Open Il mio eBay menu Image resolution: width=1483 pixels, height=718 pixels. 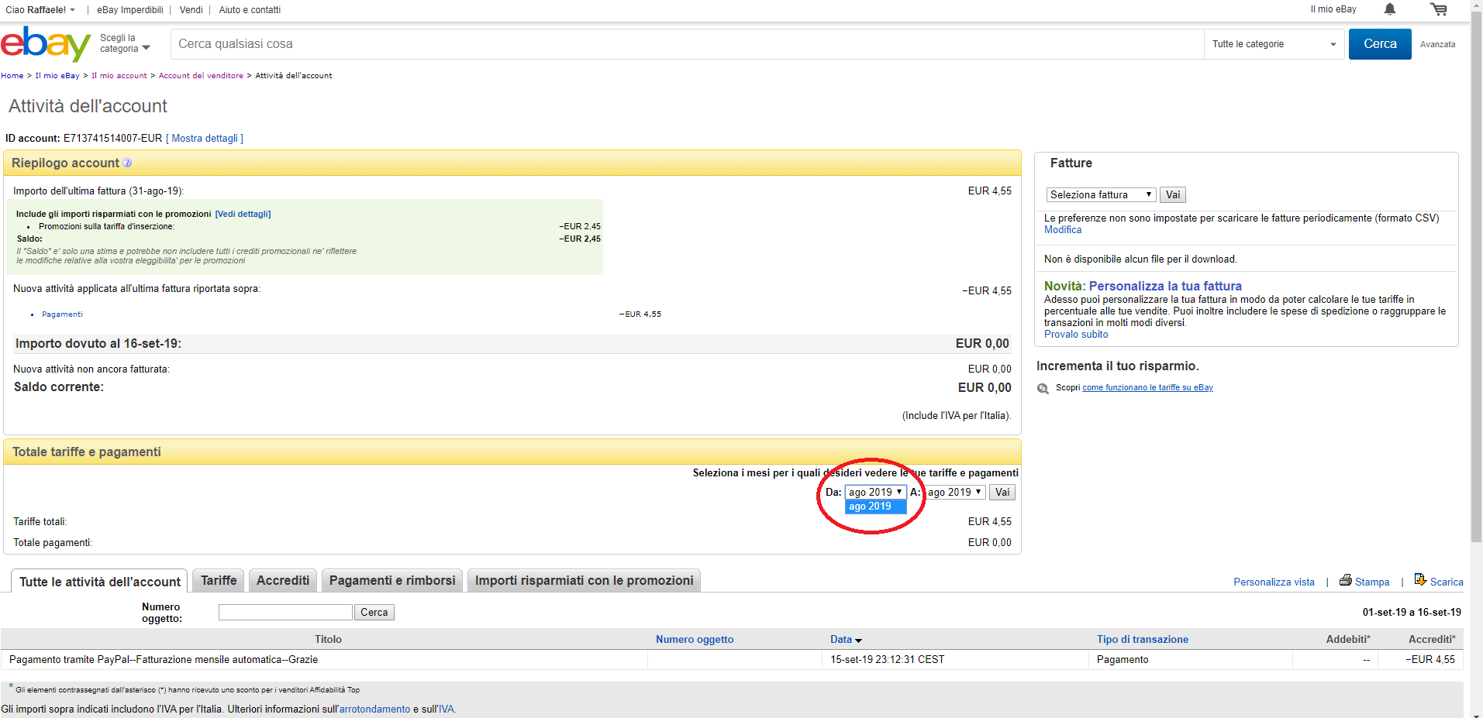click(x=1333, y=9)
